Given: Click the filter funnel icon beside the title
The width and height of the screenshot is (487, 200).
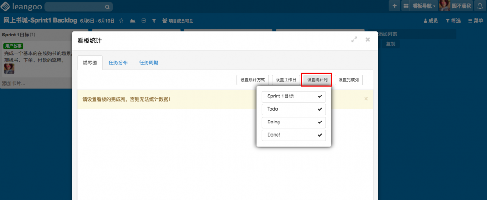Looking at the screenshot, I should (x=154, y=21).
